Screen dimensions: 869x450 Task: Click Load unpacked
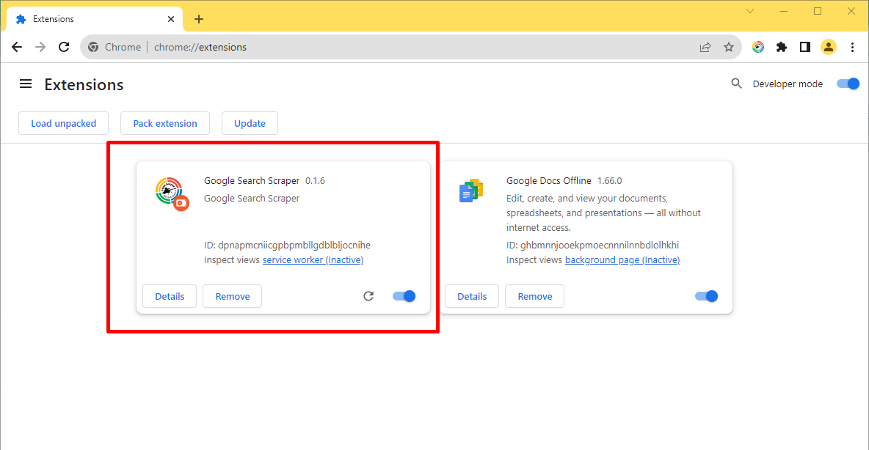pyautogui.click(x=63, y=123)
